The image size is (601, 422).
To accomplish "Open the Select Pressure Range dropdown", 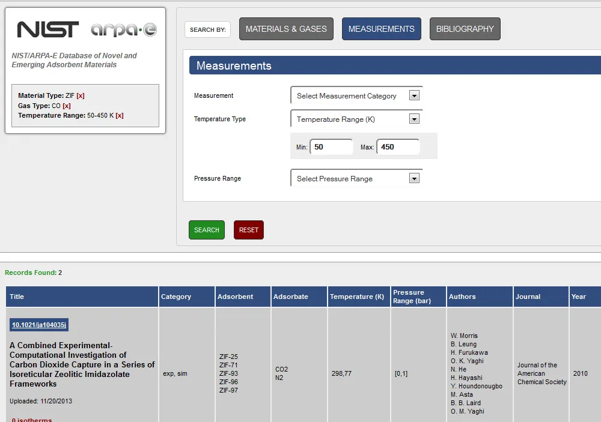I will click(356, 178).
